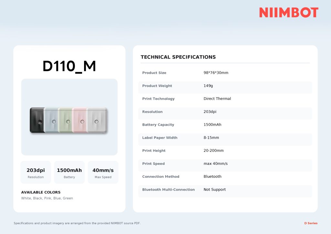Click the AVAILABLE COLORS heading
The width and height of the screenshot is (331, 234).
coord(41,192)
